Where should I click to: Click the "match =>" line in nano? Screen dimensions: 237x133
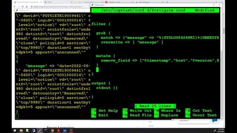(160, 38)
